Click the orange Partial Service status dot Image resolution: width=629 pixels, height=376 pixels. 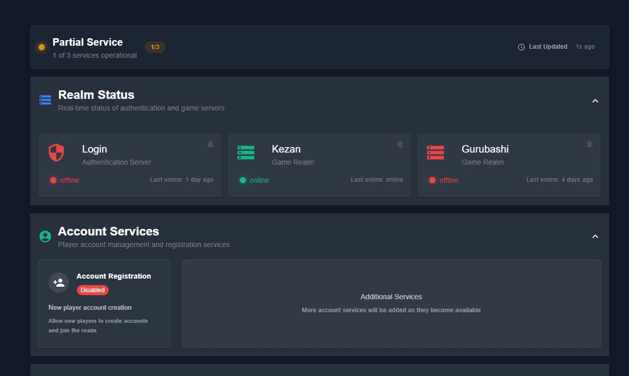pyautogui.click(x=42, y=47)
